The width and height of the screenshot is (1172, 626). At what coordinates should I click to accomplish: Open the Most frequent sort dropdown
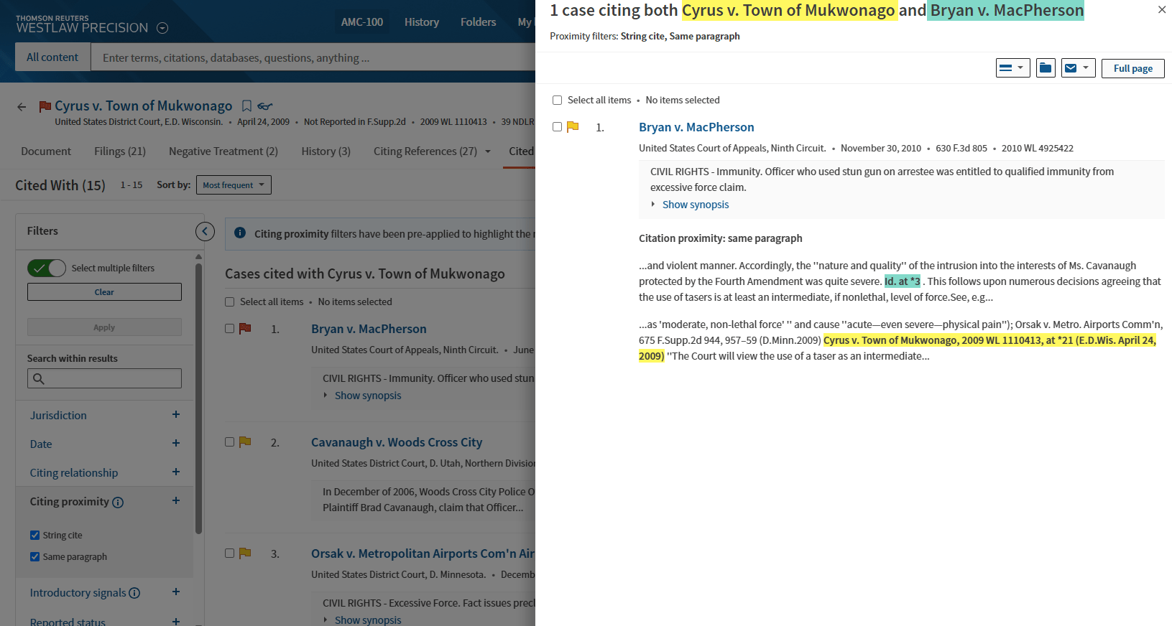pos(234,185)
